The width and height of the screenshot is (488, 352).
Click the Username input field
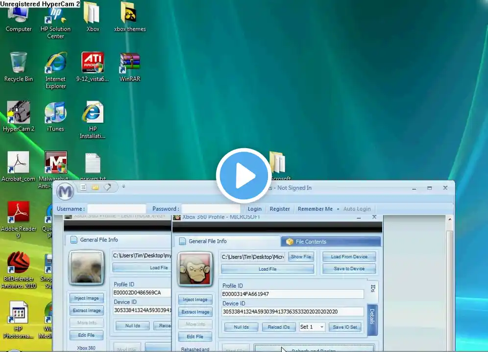point(117,209)
